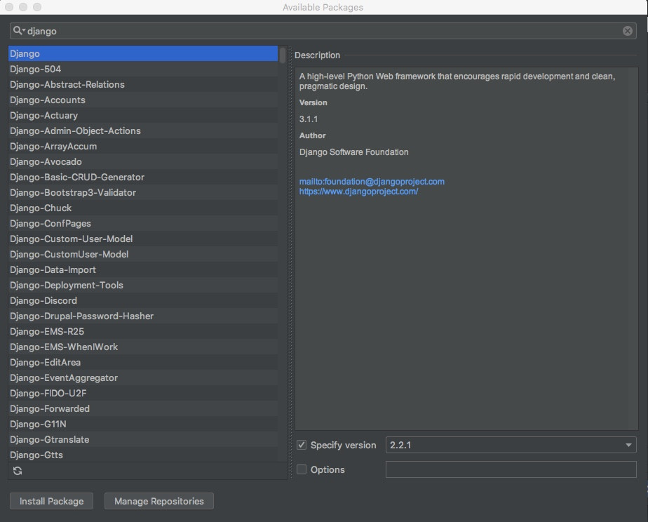The image size is (648, 522).
Task: Pick Django-Admin-Object-Actions
Action: tap(143, 130)
